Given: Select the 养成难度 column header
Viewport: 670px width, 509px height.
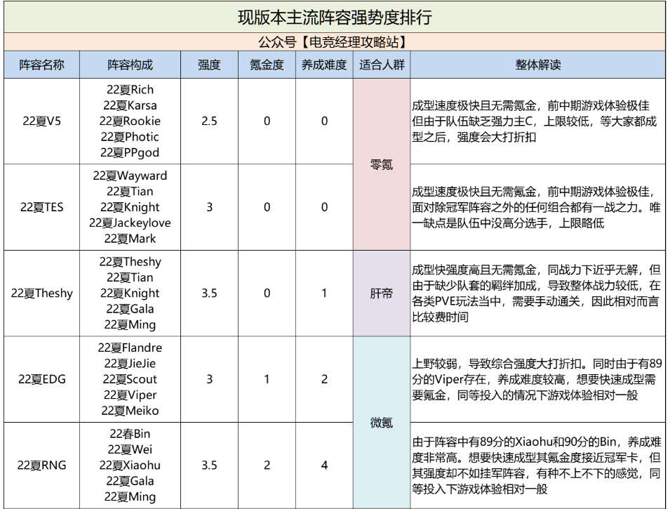Looking at the screenshot, I should tap(324, 65).
